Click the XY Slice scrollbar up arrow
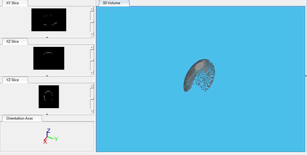307x155 pixels. pyautogui.click(x=92, y=9)
